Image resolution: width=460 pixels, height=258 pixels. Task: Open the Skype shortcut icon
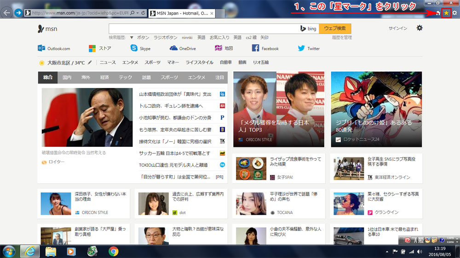click(134, 48)
